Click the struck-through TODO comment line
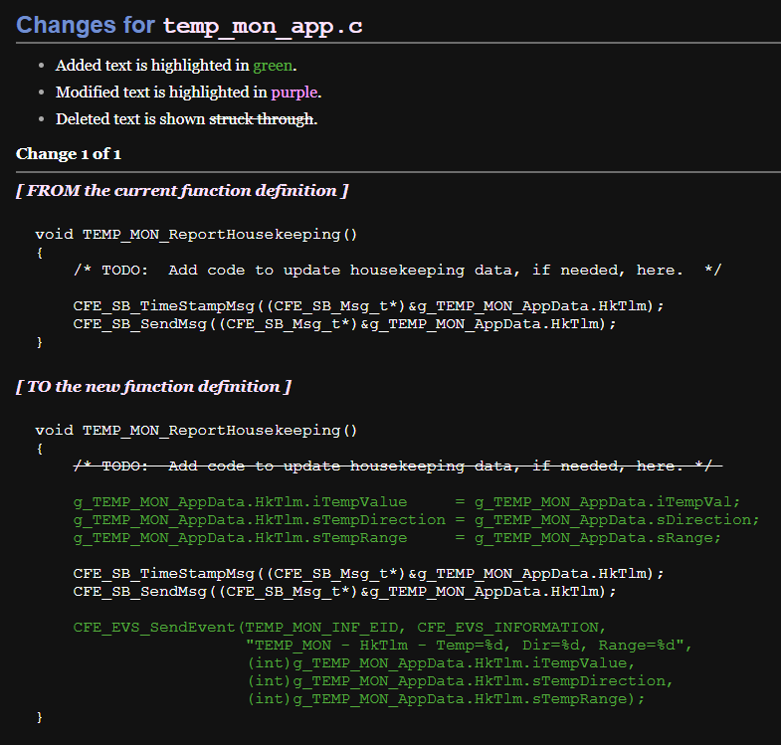The height and width of the screenshot is (745, 781). tap(397, 466)
